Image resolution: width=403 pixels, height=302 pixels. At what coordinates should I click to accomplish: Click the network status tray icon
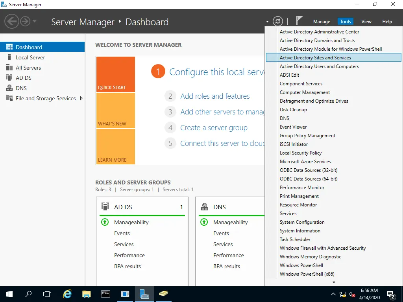[343, 294]
